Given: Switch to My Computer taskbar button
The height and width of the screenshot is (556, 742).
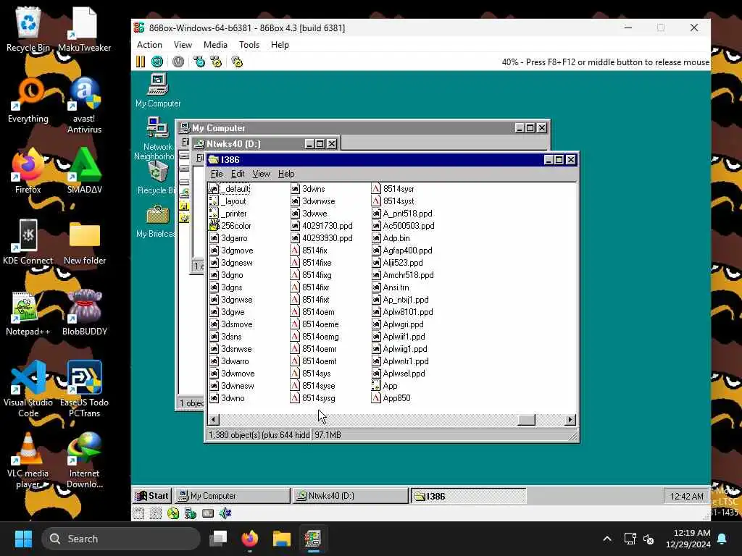Looking at the screenshot, I should (x=232, y=495).
